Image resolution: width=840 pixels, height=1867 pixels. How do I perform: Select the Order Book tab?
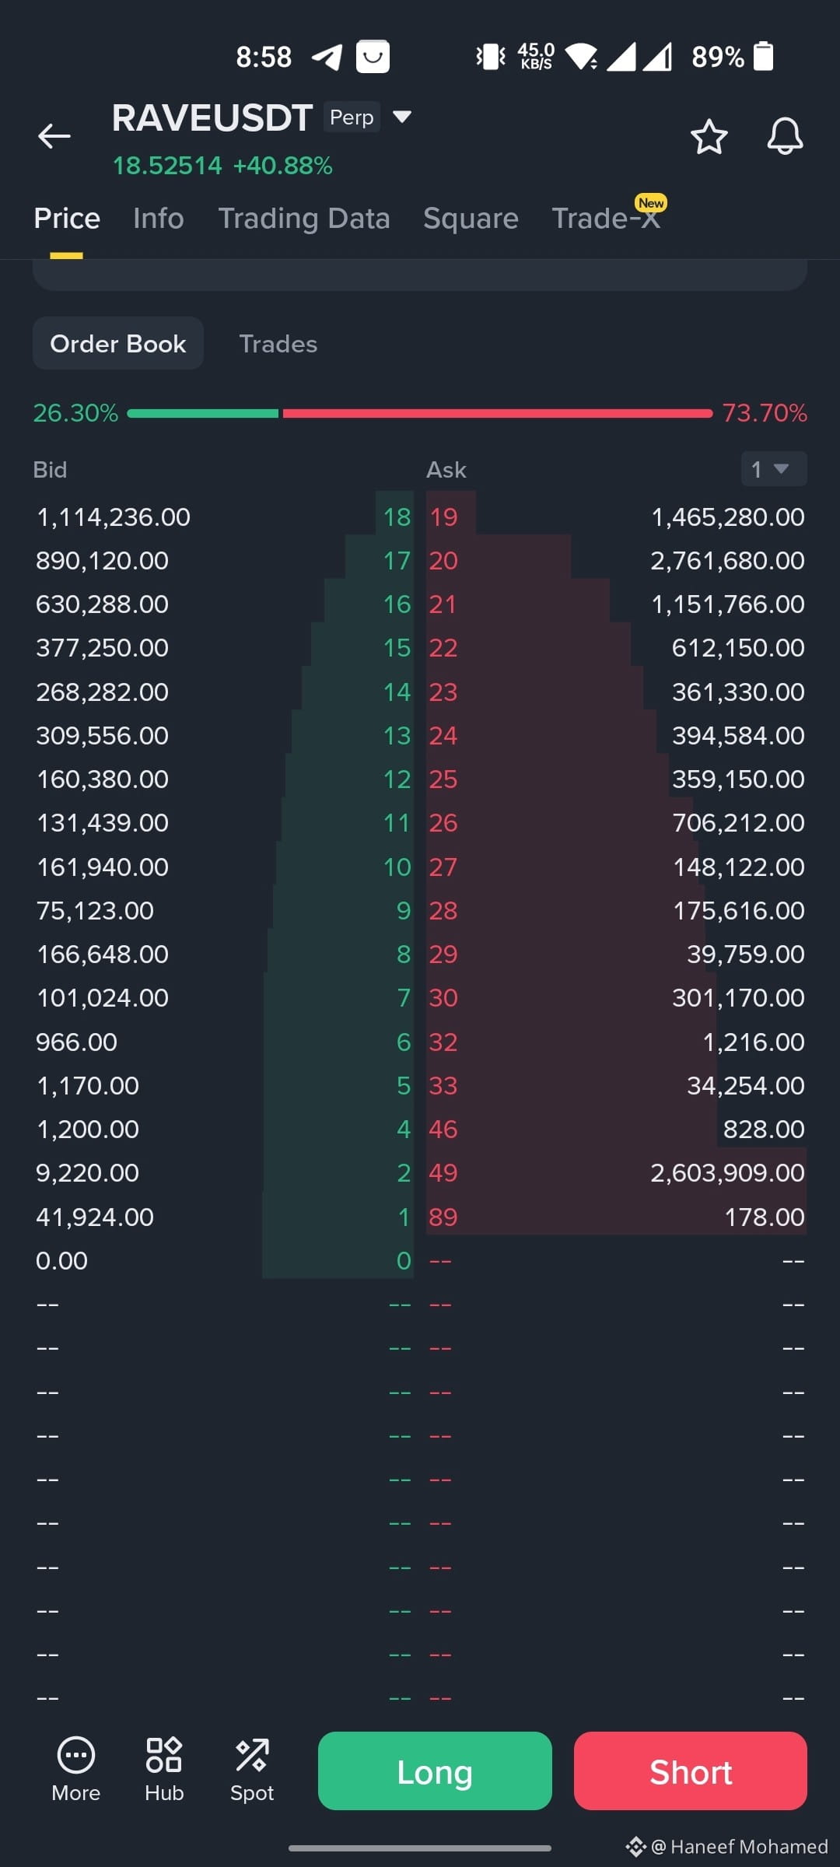point(118,343)
